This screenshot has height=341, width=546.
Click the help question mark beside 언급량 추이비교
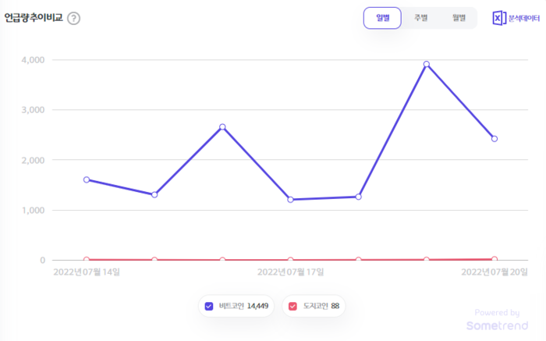pyautogui.click(x=73, y=18)
